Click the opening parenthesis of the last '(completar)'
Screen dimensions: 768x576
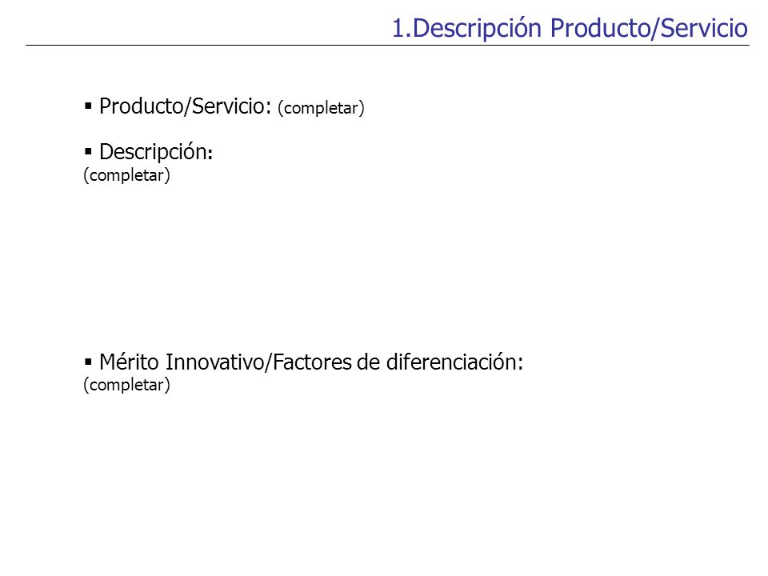(86, 385)
